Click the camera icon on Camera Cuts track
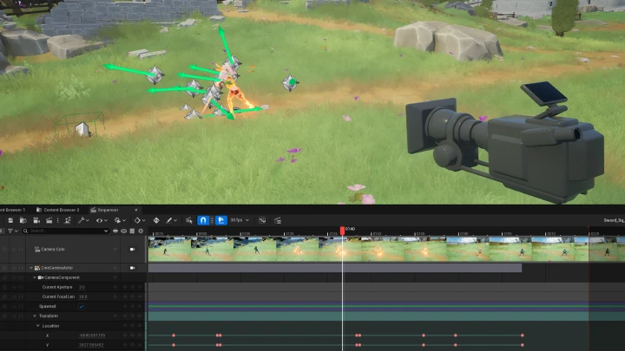Viewport: 625px width, 351px height. point(132,249)
